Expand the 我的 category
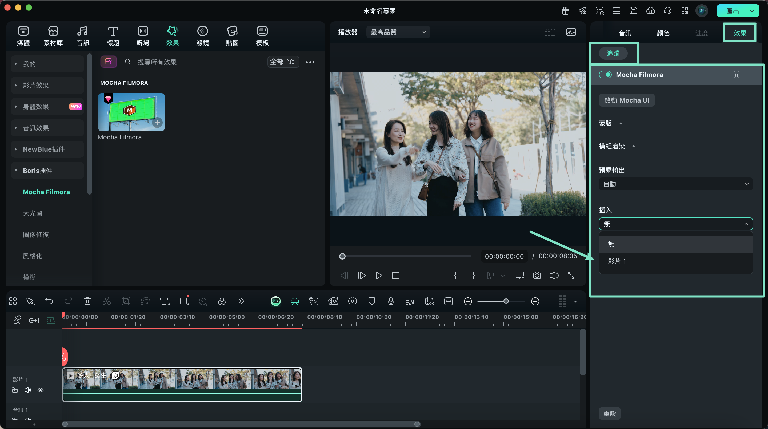The height and width of the screenshot is (429, 768). click(x=47, y=64)
